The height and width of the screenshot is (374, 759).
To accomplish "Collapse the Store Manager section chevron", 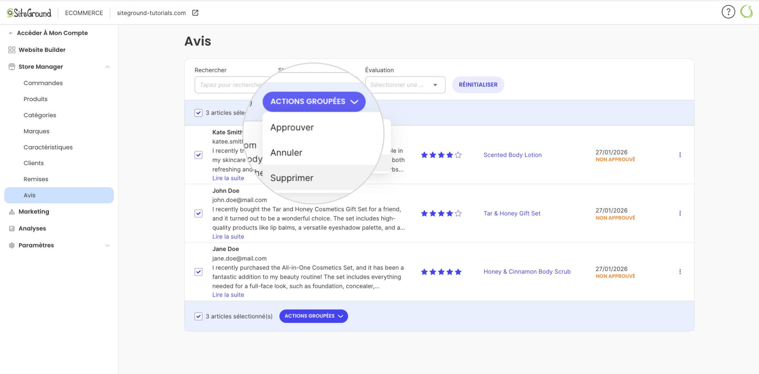I will [107, 67].
